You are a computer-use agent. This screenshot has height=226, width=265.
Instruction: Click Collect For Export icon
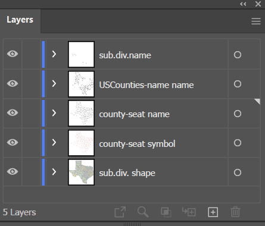click(120, 212)
